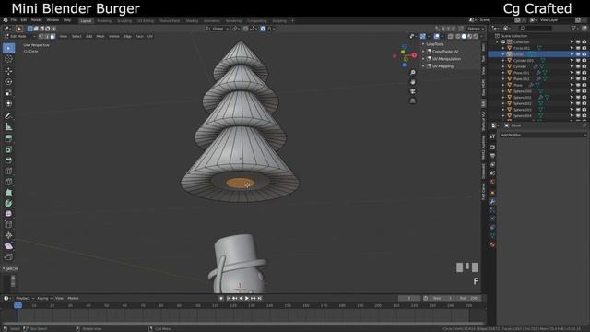The image size is (590, 332).
Task: Open the Modifier properties wrench tab
Action: point(492,202)
